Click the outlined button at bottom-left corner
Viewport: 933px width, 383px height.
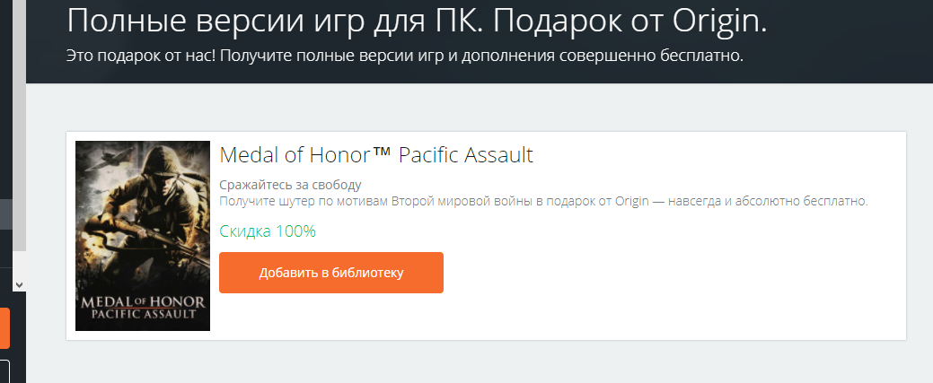tap(4, 370)
